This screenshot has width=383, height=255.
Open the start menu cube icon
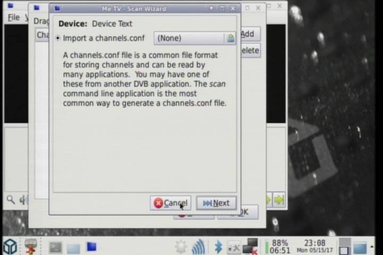click(x=10, y=246)
